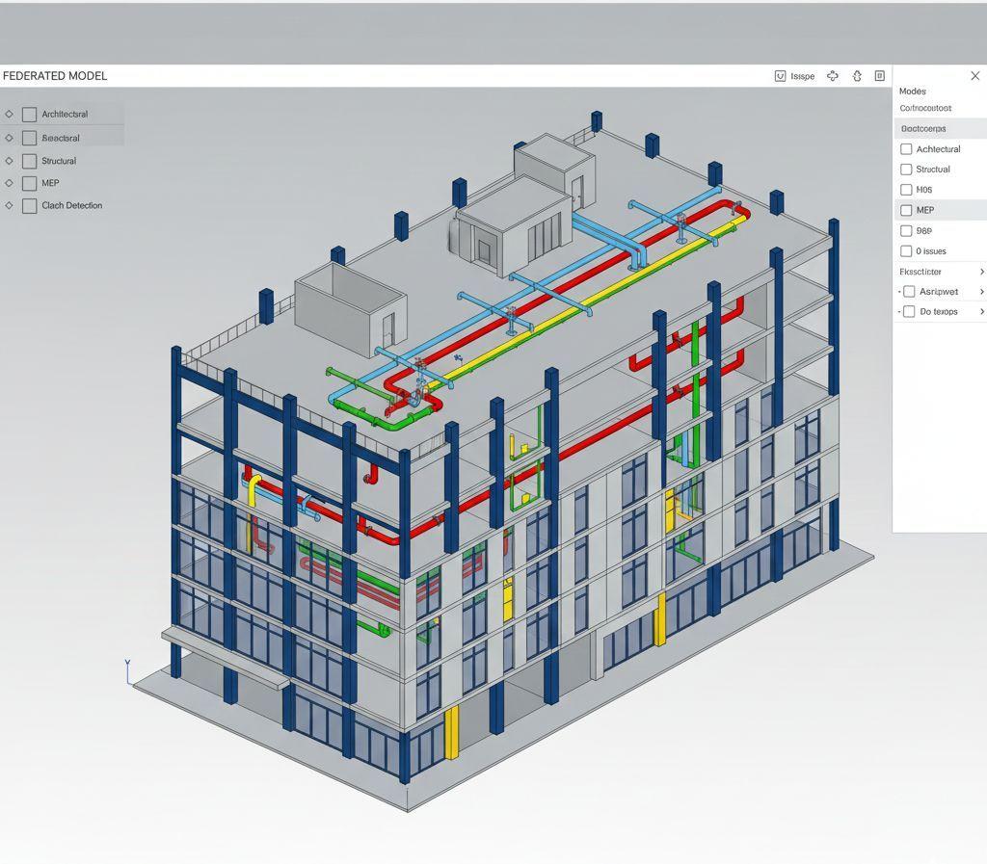The height and width of the screenshot is (864, 987).
Task: Click the '0 issues' label text
Action: coord(931,250)
